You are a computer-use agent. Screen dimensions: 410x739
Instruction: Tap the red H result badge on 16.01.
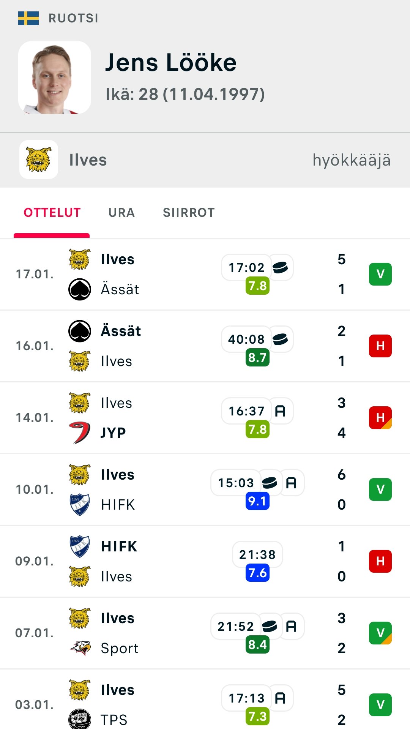click(x=380, y=346)
